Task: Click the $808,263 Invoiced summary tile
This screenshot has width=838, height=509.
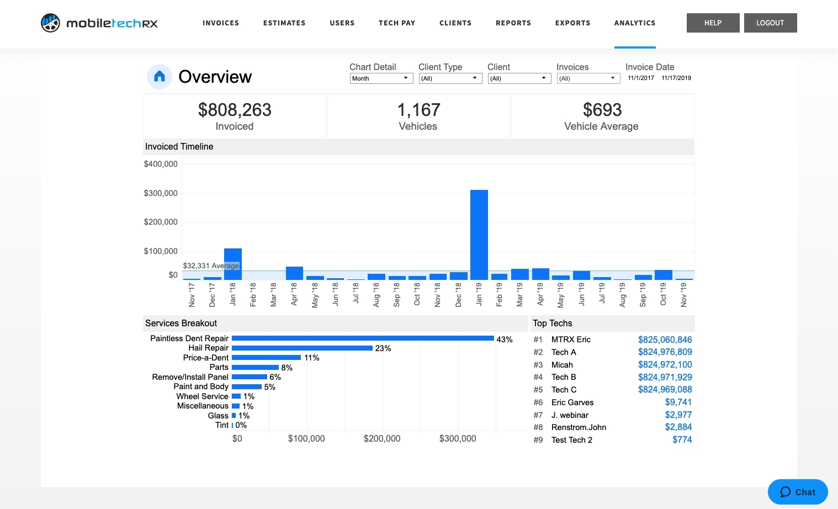Action: [235, 116]
